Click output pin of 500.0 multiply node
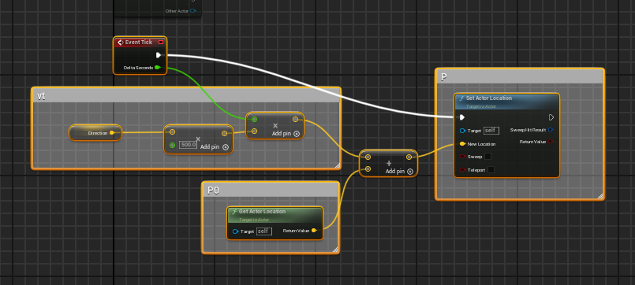Image resolution: width=635 pixels, height=285 pixels. point(224,133)
